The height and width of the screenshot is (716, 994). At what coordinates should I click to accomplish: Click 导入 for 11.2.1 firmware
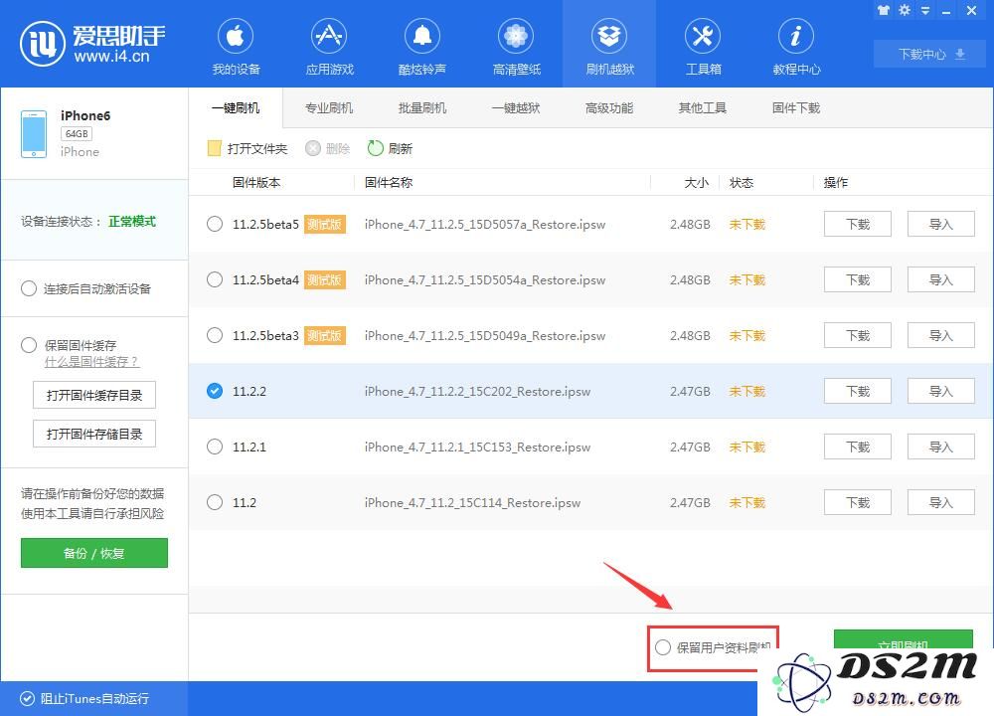point(940,447)
